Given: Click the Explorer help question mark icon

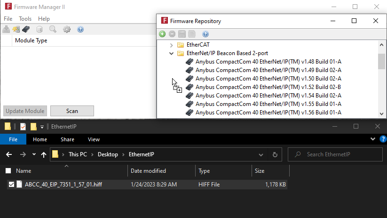Looking at the screenshot, I should [383, 139].
